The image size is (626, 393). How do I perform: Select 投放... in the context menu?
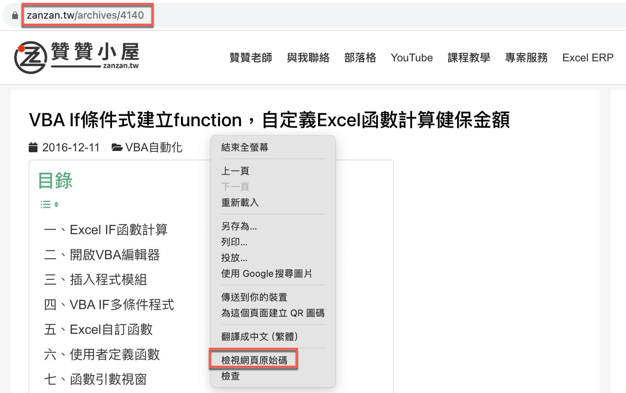(x=273, y=258)
